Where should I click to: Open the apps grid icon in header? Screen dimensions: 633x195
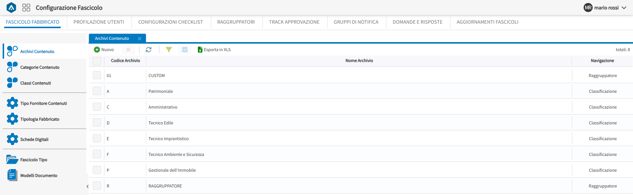(x=26, y=8)
